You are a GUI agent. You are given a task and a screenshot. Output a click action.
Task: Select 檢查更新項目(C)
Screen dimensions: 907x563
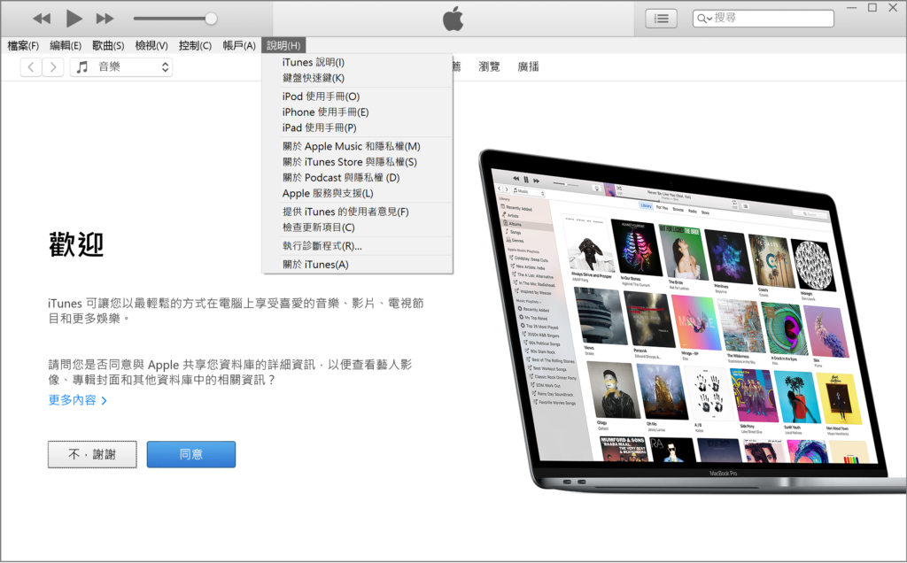pyautogui.click(x=358, y=228)
